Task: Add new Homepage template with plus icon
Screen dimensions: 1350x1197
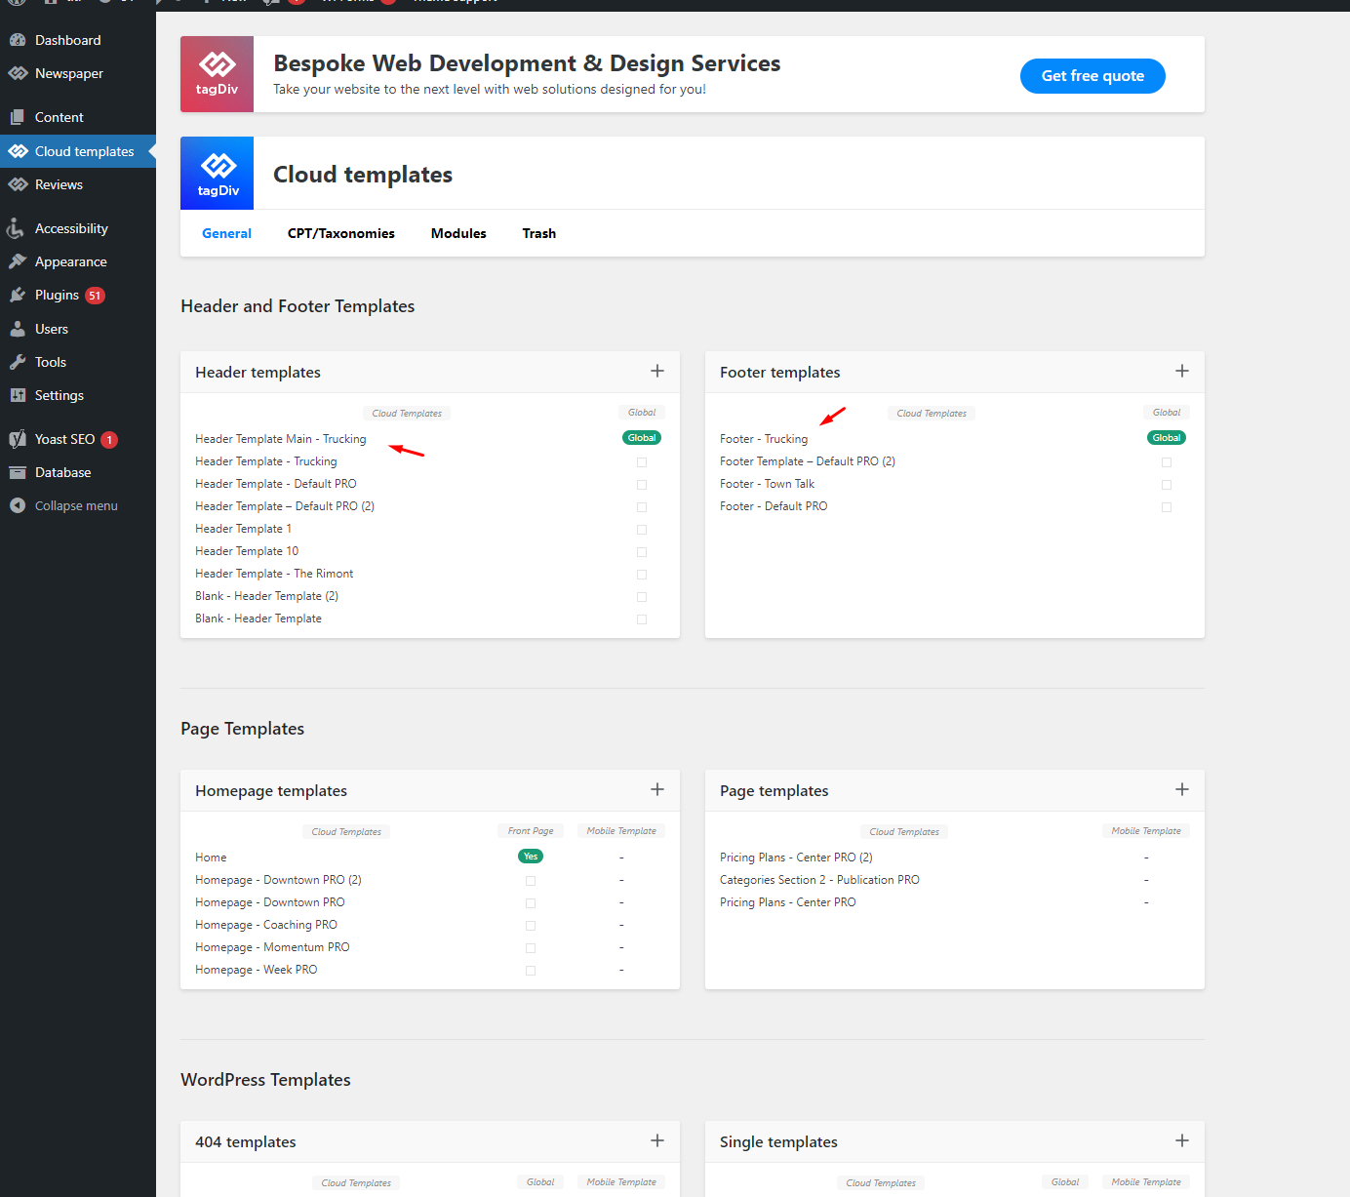Action: pos(657,789)
